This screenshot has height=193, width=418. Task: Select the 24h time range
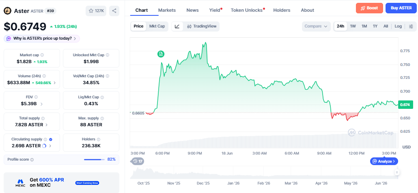(x=340, y=26)
